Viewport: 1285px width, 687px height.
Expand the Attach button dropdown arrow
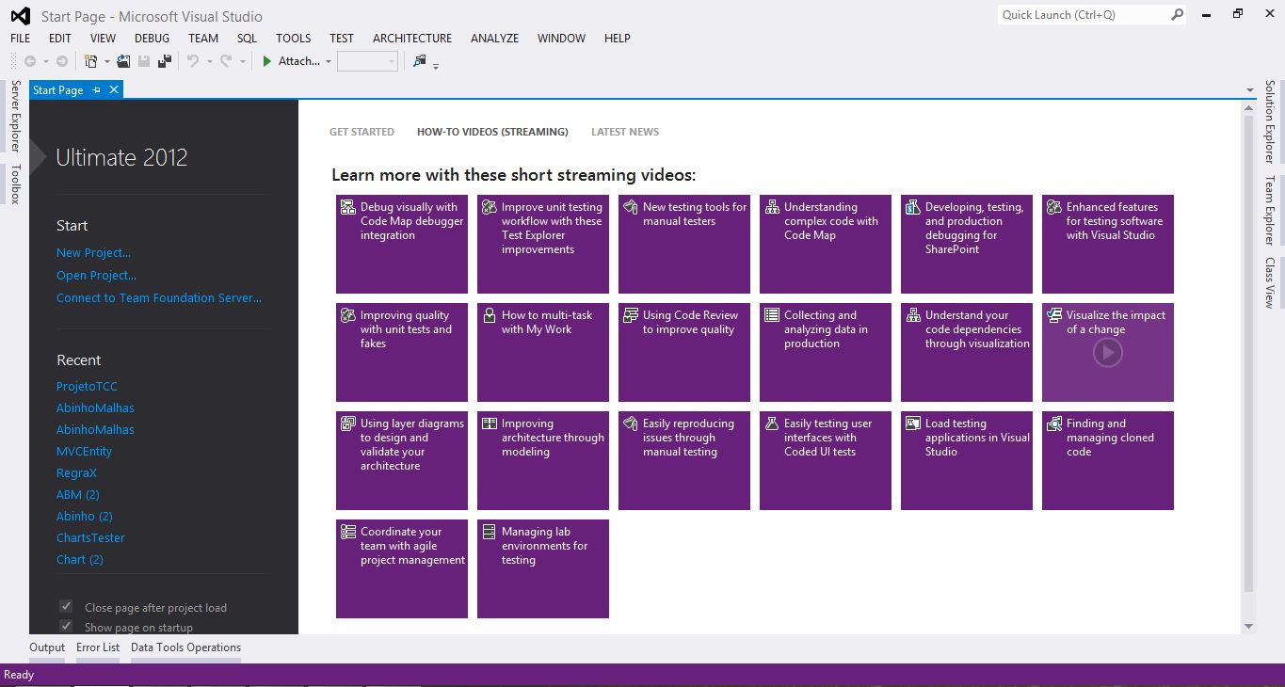click(329, 61)
